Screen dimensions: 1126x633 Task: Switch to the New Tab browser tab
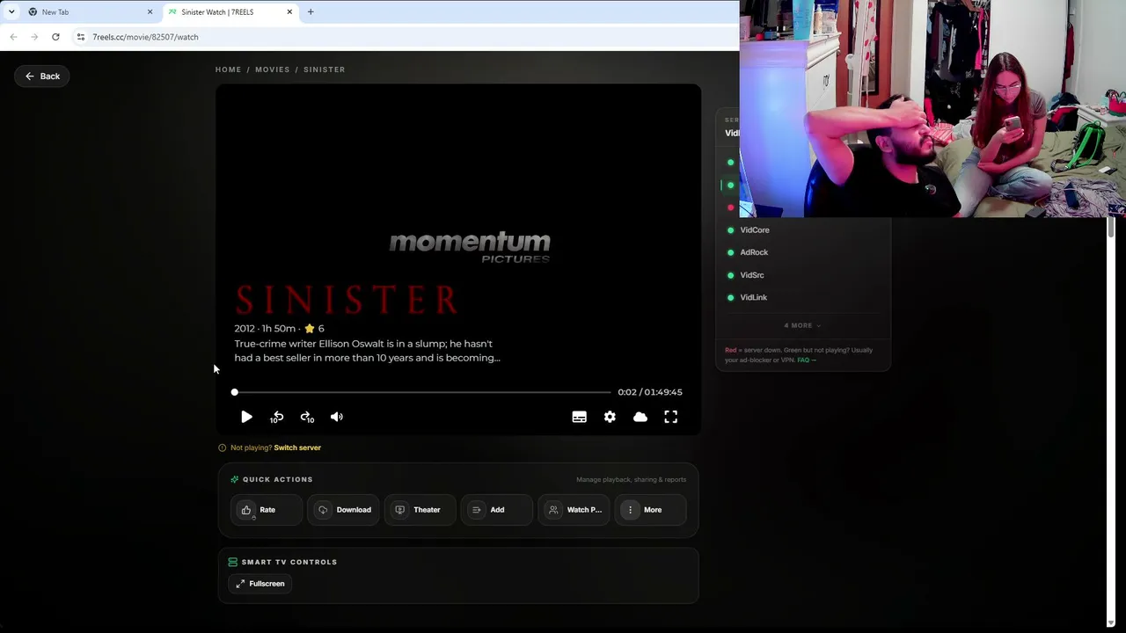(88, 12)
